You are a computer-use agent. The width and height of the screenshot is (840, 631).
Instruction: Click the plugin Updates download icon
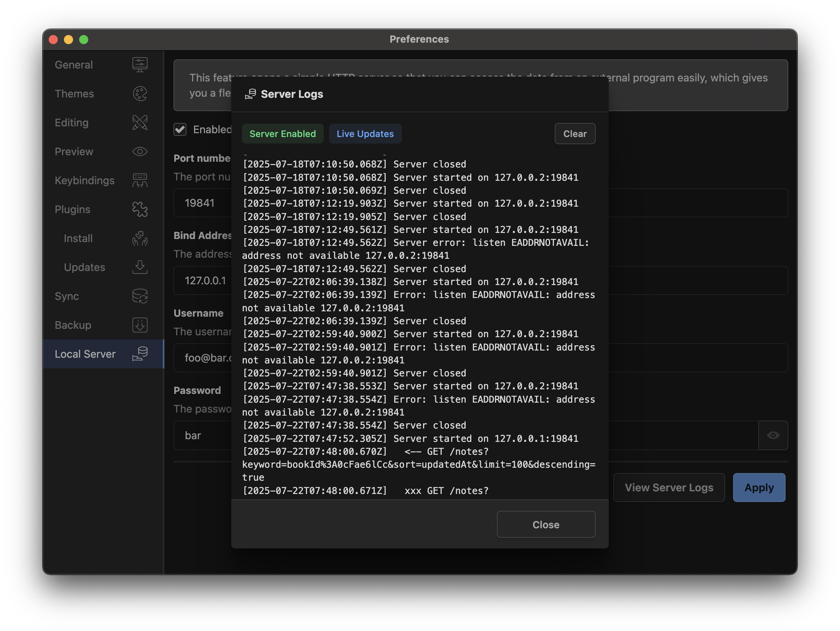click(x=140, y=267)
